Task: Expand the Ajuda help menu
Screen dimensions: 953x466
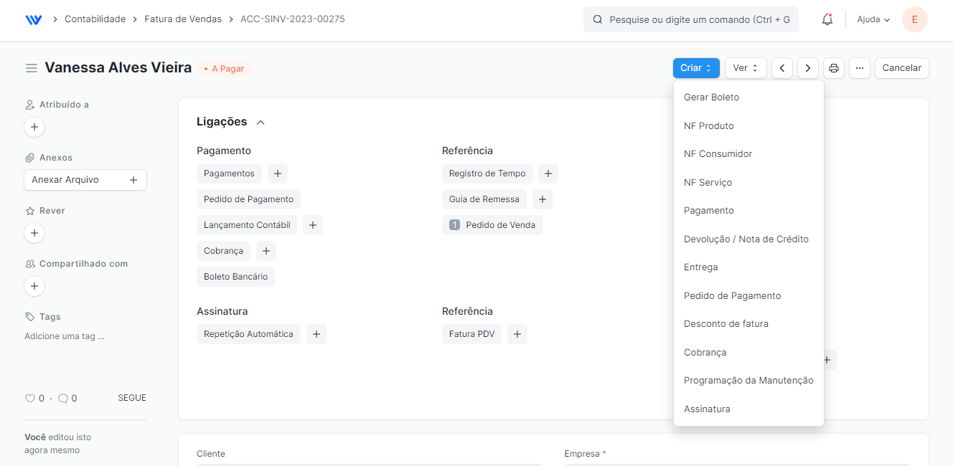Action: pyautogui.click(x=873, y=19)
